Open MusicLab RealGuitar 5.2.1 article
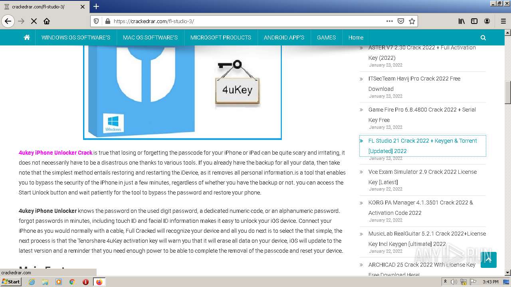The image size is (511, 287). (x=427, y=239)
